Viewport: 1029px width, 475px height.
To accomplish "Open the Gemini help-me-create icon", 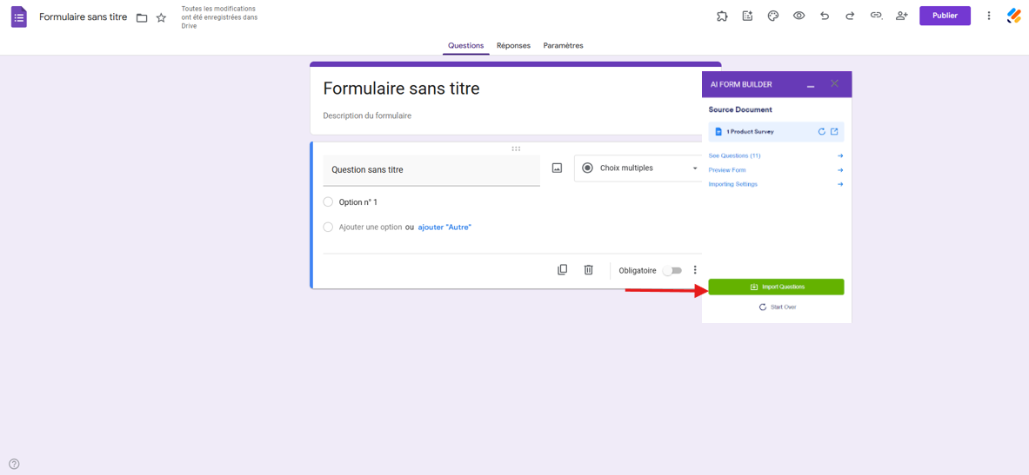I will pyautogui.click(x=747, y=16).
